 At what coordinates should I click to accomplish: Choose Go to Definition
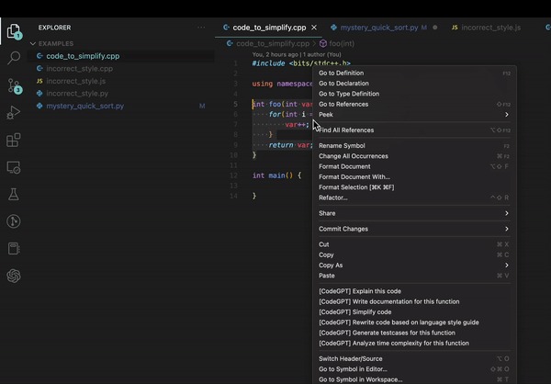point(414,73)
